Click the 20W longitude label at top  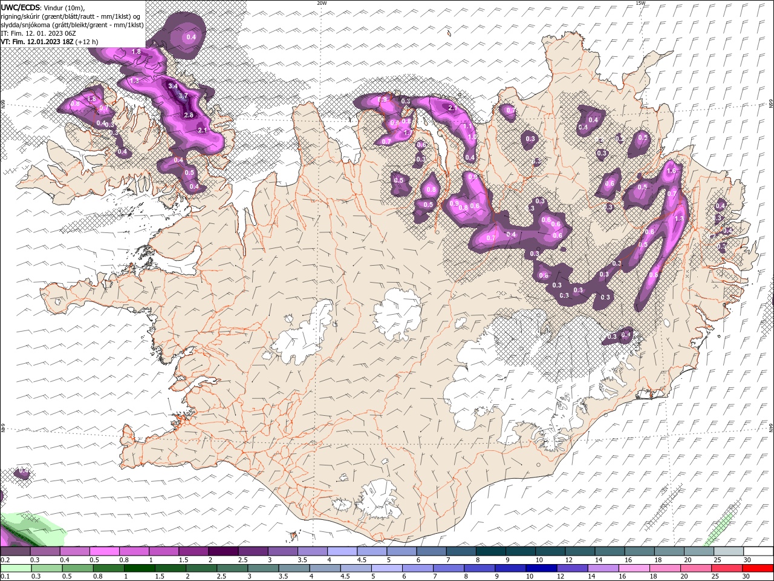pos(322,3)
